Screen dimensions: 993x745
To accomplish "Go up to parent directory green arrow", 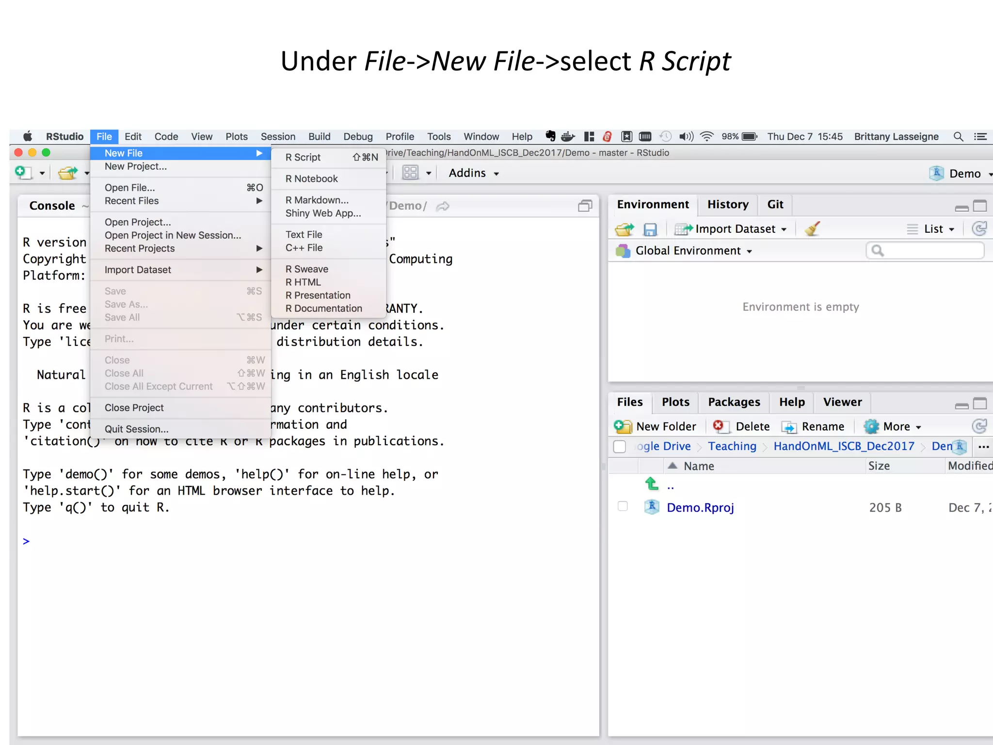I will 652,483.
